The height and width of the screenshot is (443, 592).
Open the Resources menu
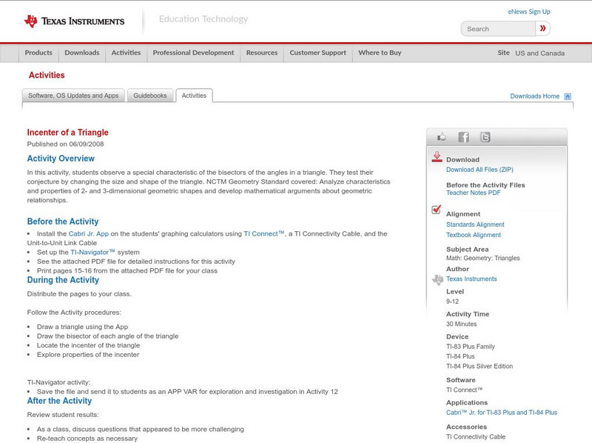click(x=262, y=53)
